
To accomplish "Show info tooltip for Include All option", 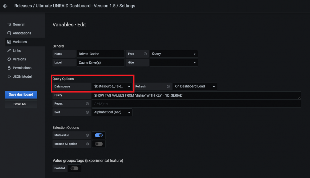I will point(87,144).
